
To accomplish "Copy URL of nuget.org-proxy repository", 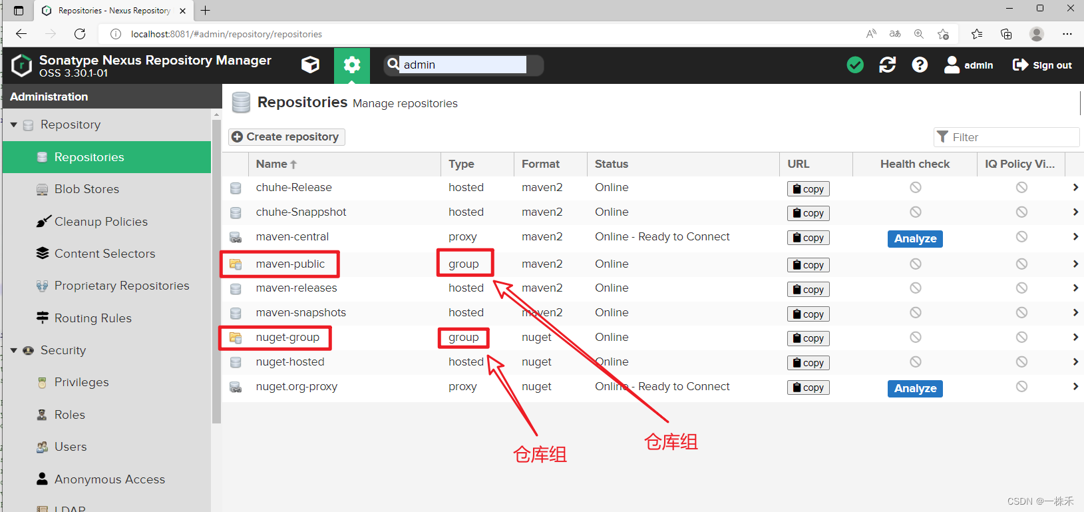I will (808, 387).
